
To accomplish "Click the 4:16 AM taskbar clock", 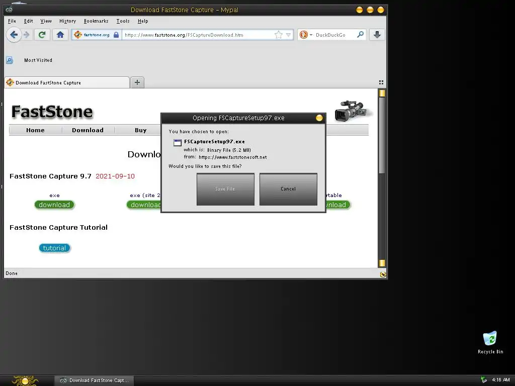I will tap(500, 380).
